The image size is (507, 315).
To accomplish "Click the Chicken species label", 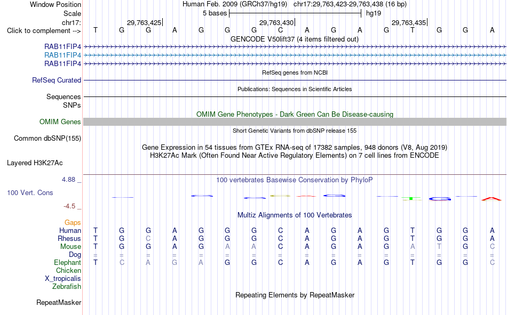I will (68, 270).
